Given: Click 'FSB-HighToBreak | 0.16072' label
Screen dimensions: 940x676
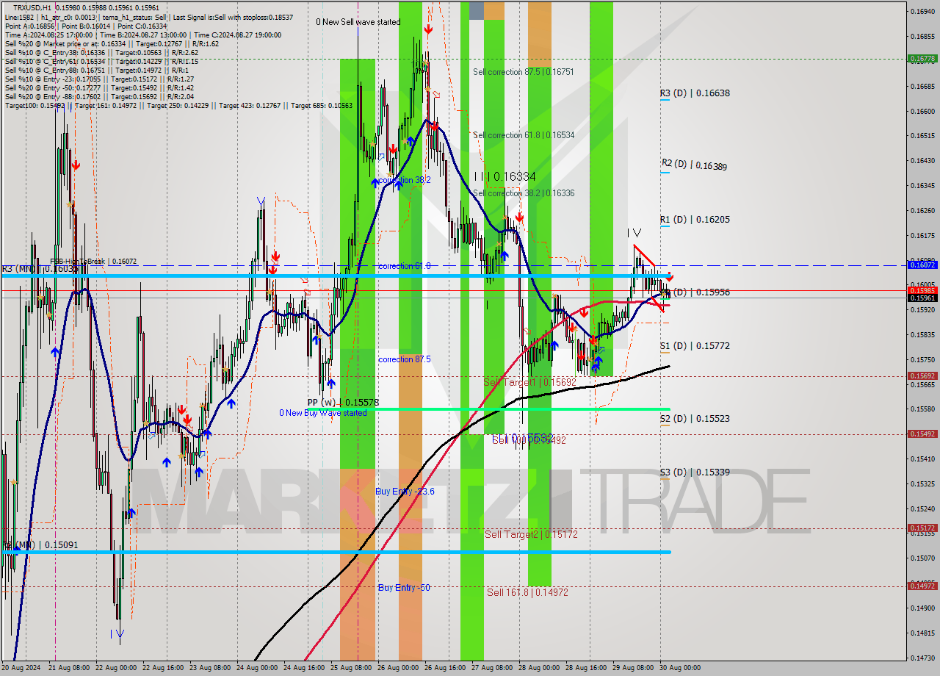Looking at the screenshot, I should (93, 262).
